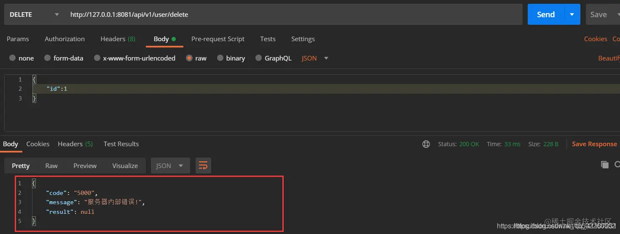Click the "code": "5000" response line
The height and width of the screenshot is (234, 620).
point(72,193)
